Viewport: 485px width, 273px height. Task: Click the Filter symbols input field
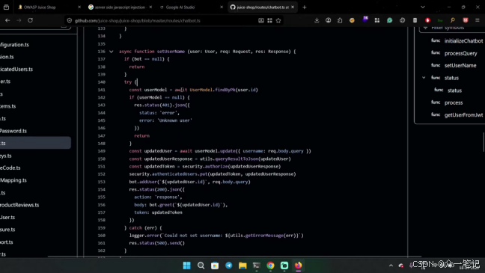coord(453,28)
